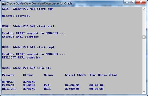Click the 'Lag at Chkpt' column header
148x96 pixels.
tap(75, 75)
